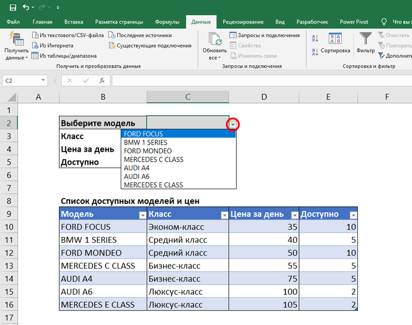Open the 'Сортировка' sort dialog

click(335, 42)
